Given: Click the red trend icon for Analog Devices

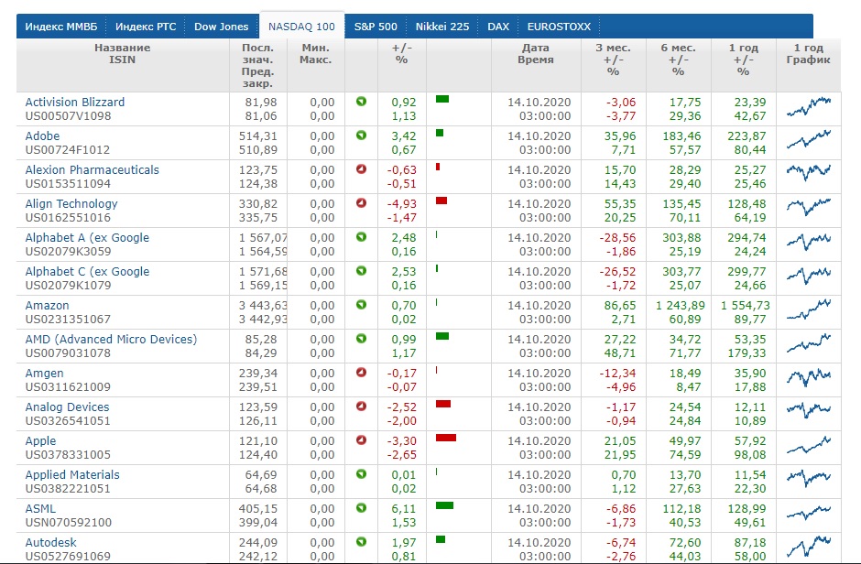Looking at the screenshot, I should pos(361,407).
